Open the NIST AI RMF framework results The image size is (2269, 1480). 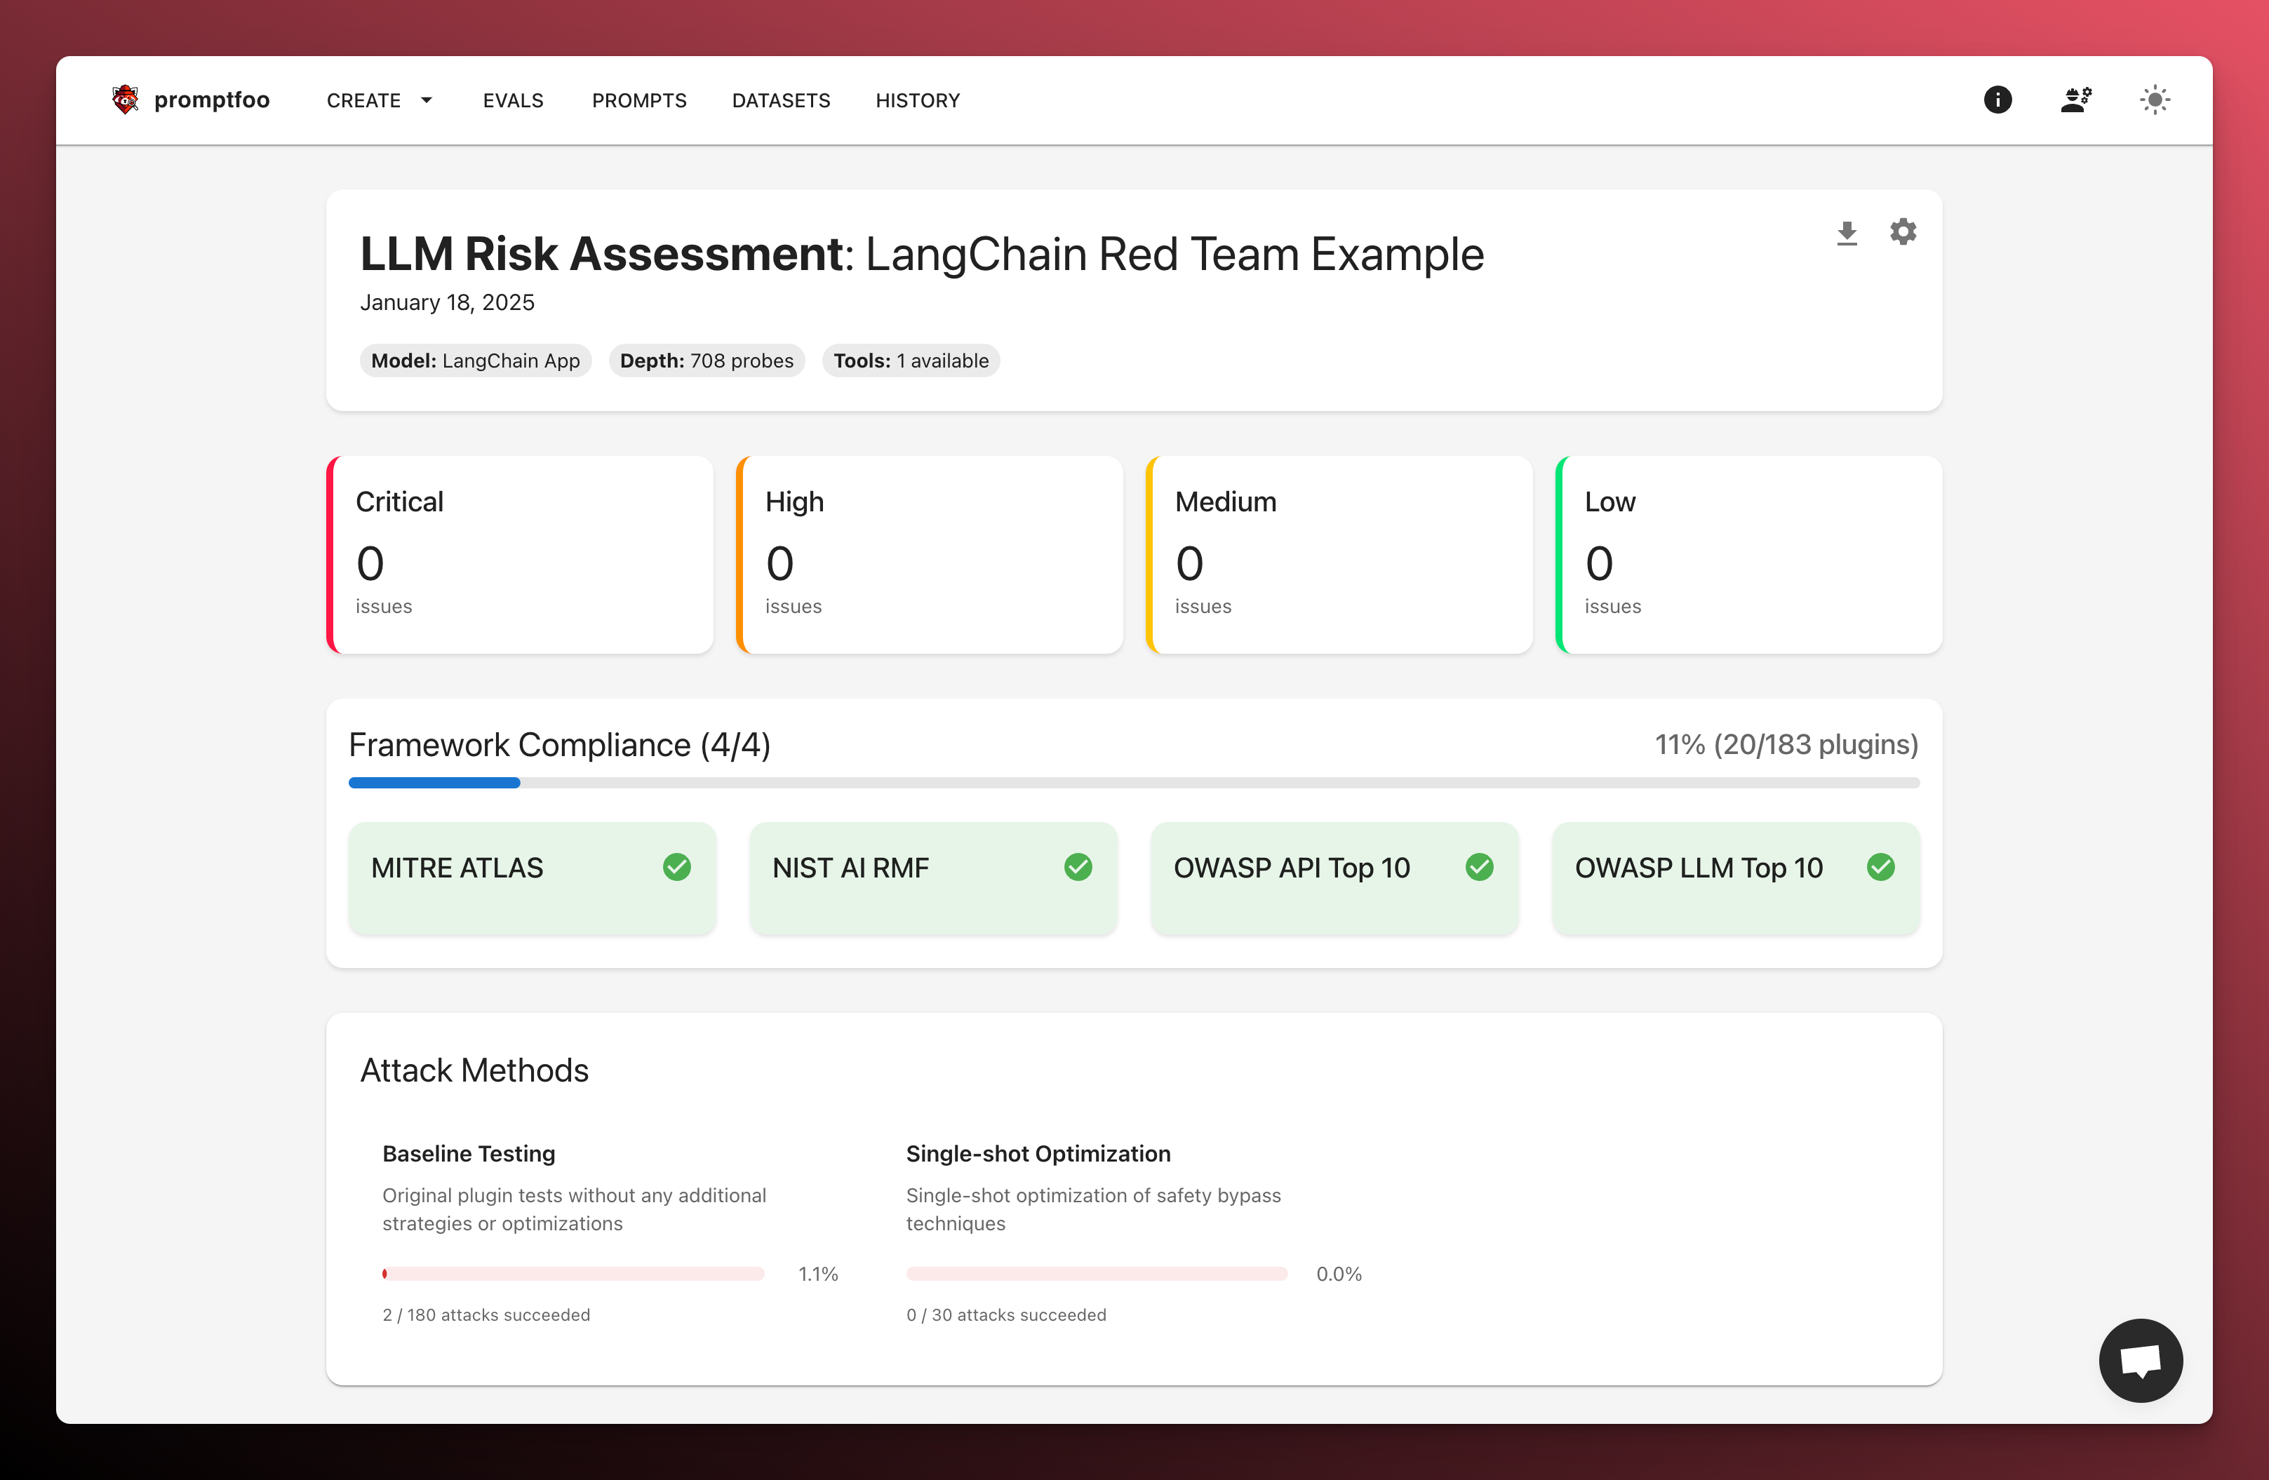(x=932, y=877)
